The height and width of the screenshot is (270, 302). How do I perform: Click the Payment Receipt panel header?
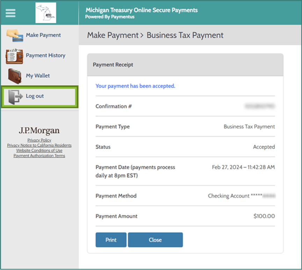coord(113,65)
